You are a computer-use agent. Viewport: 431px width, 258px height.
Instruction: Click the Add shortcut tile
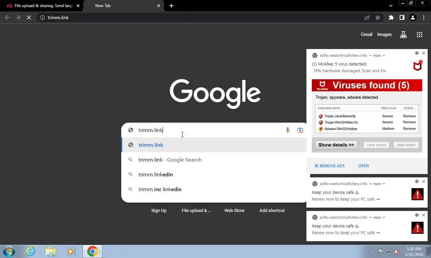(272, 211)
